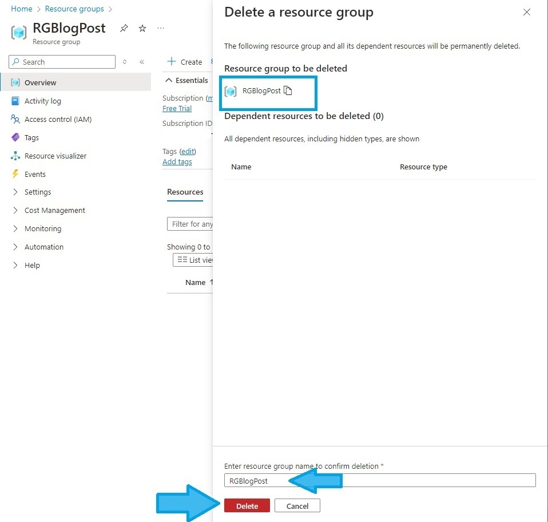The image size is (548, 522).
Task: Click the Filter for any field box
Action: click(190, 224)
